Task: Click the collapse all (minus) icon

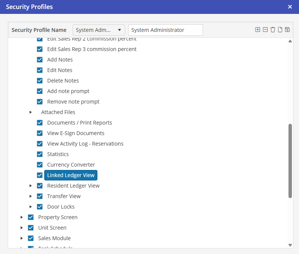Action: point(265,30)
